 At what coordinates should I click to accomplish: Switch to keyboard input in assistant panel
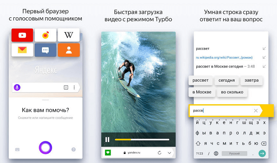pos(17,149)
